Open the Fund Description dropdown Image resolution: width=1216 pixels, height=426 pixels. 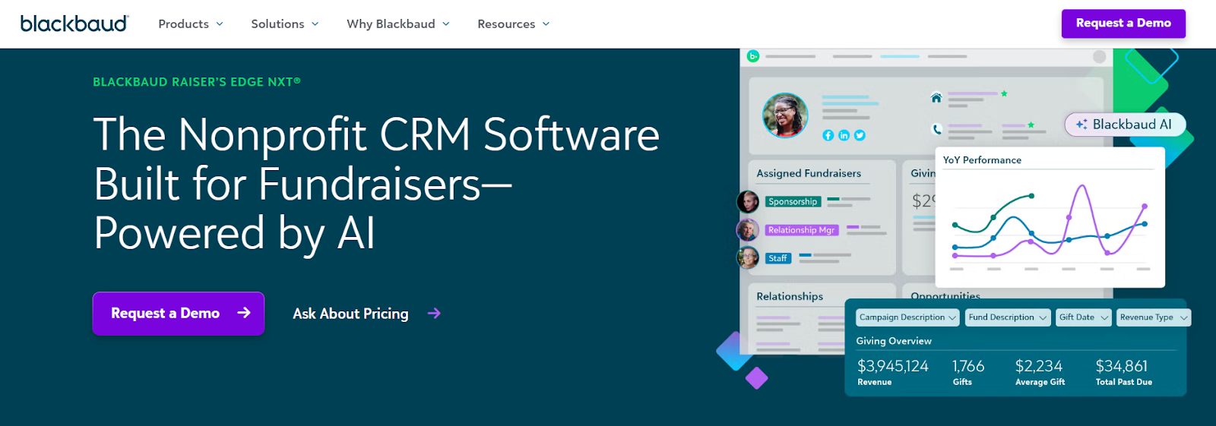click(x=1008, y=317)
